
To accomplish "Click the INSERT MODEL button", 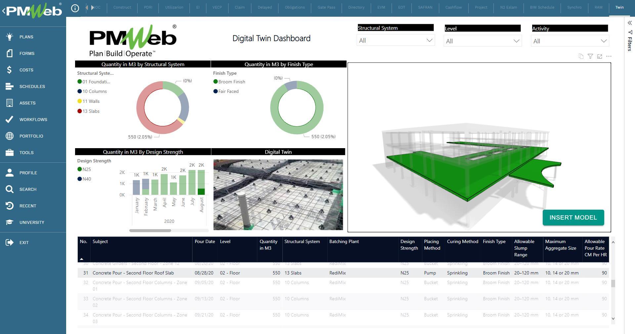I will 573,218.
